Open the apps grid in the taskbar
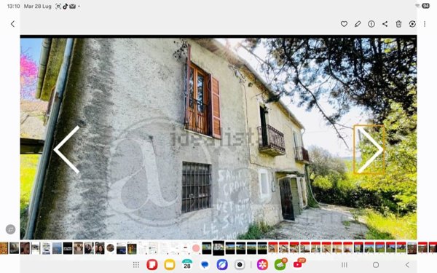The width and height of the screenshot is (437, 273). tap(136, 265)
